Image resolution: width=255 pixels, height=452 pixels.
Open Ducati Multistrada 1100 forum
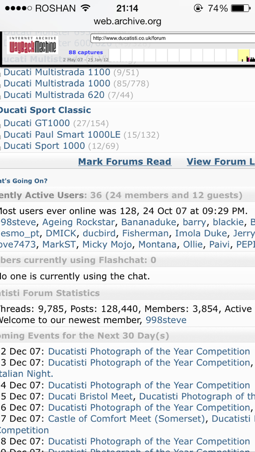pyautogui.click(x=57, y=72)
